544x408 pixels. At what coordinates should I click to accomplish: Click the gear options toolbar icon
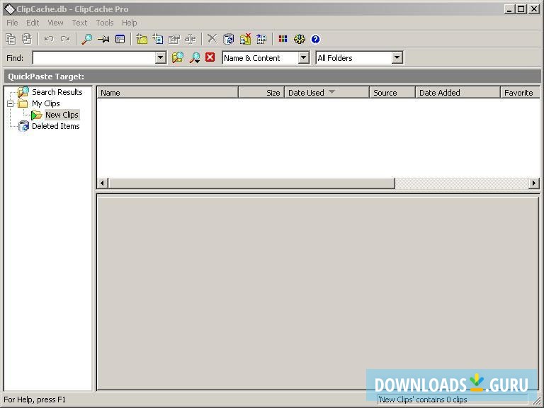(x=300, y=39)
